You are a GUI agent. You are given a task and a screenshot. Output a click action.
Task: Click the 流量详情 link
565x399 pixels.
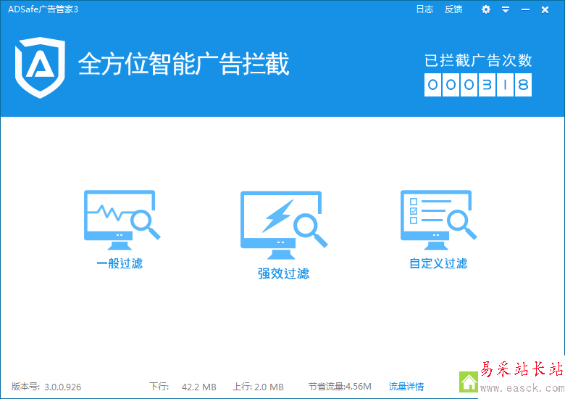point(406,387)
